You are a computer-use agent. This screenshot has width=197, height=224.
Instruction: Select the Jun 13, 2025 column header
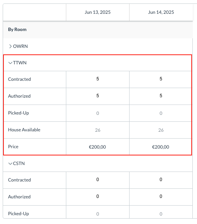tap(98, 12)
